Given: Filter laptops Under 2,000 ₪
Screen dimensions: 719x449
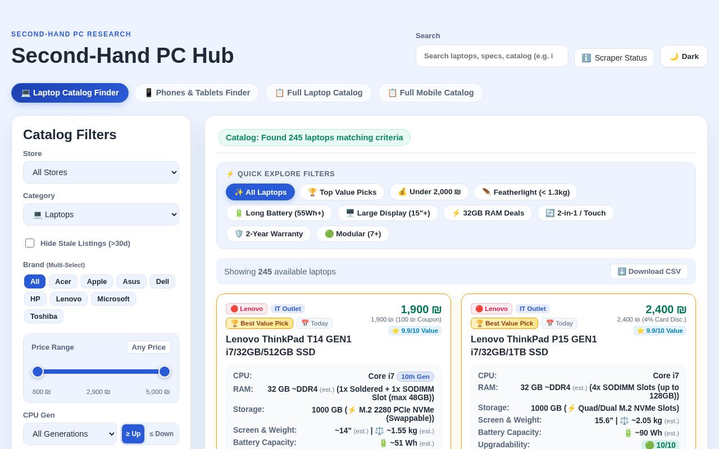Looking at the screenshot, I should pyautogui.click(x=429, y=192).
